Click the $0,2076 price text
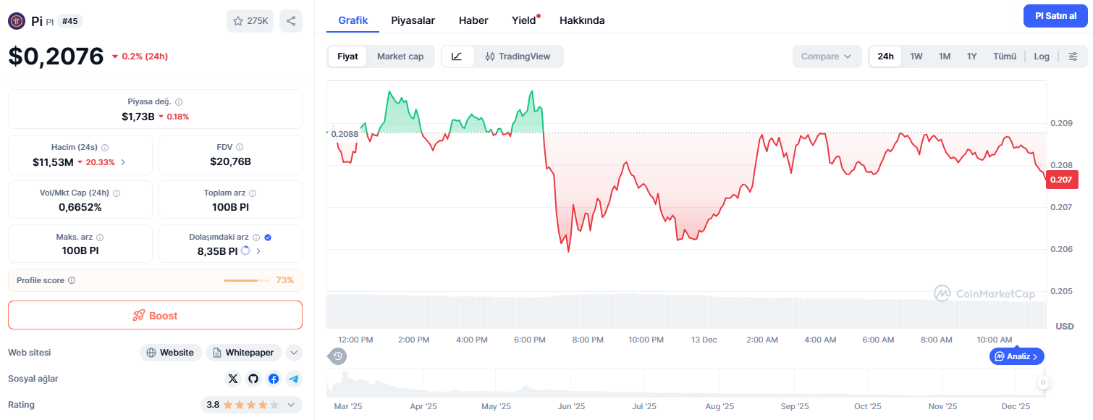Screen dimensions: 1093x420 click(56, 56)
